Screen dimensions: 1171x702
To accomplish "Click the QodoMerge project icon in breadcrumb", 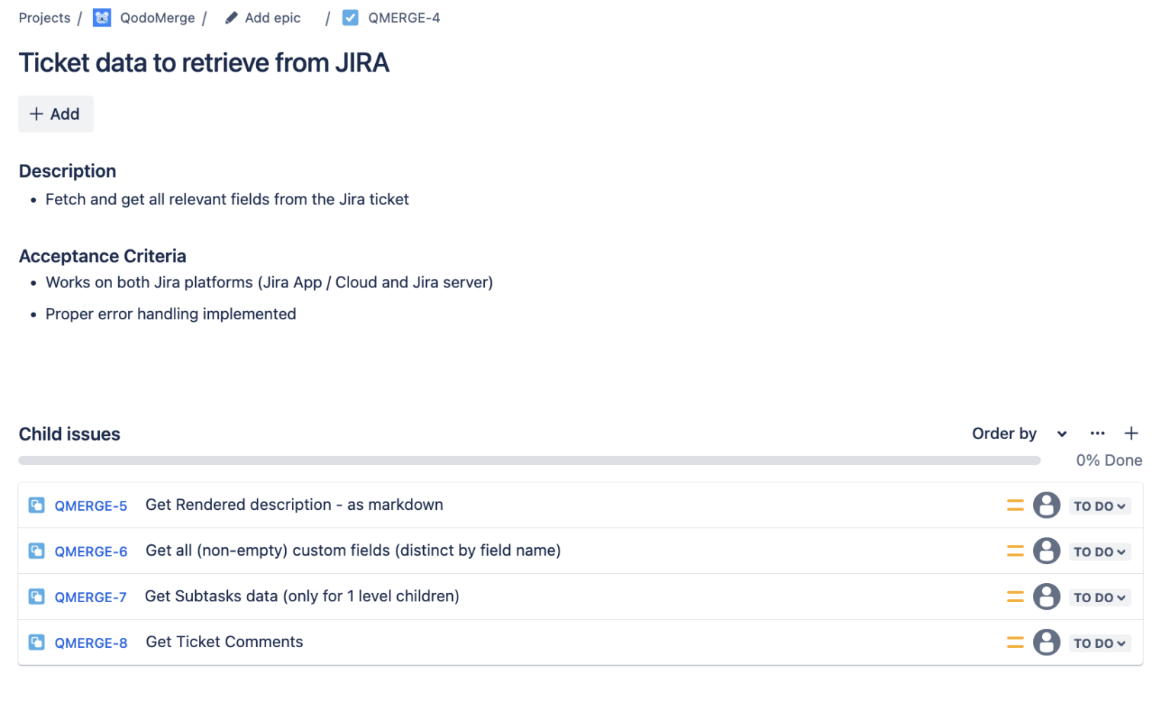I will click(101, 18).
